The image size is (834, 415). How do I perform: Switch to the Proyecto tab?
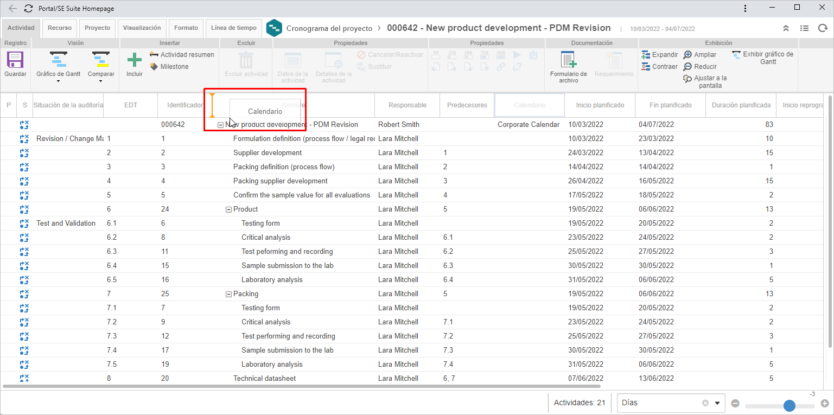pos(98,28)
